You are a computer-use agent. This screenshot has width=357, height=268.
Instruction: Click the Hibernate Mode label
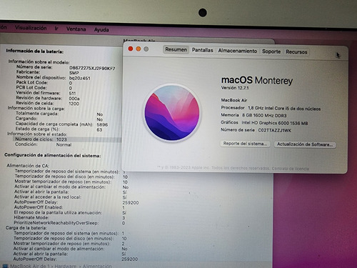coord(31,217)
